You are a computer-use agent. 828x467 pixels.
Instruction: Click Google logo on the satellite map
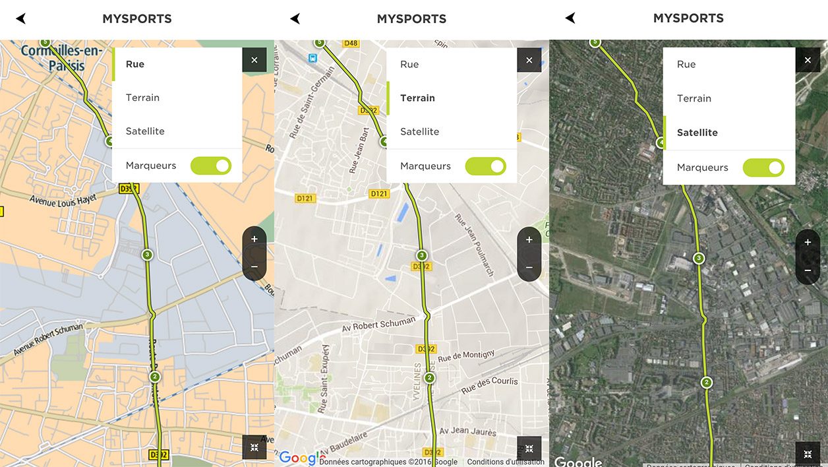(x=578, y=462)
